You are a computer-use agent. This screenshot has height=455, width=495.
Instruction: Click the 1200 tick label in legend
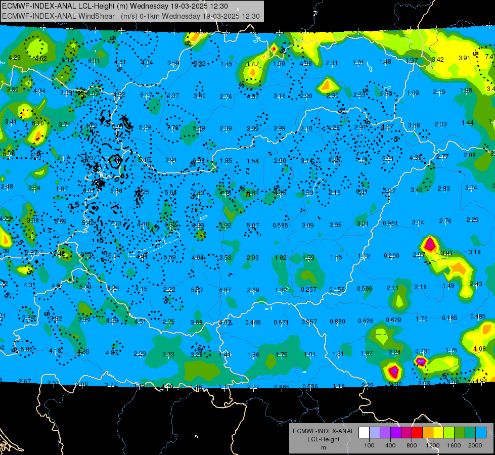coord(432,445)
